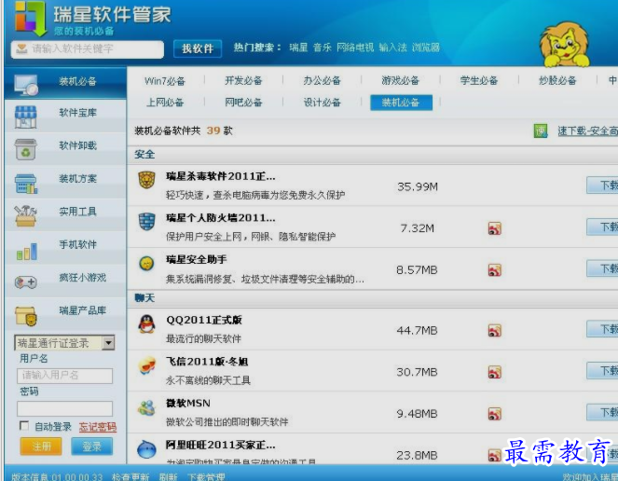
Task: Click the red share icon in 瑞星个人防火墙 row
Action: tap(495, 228)
